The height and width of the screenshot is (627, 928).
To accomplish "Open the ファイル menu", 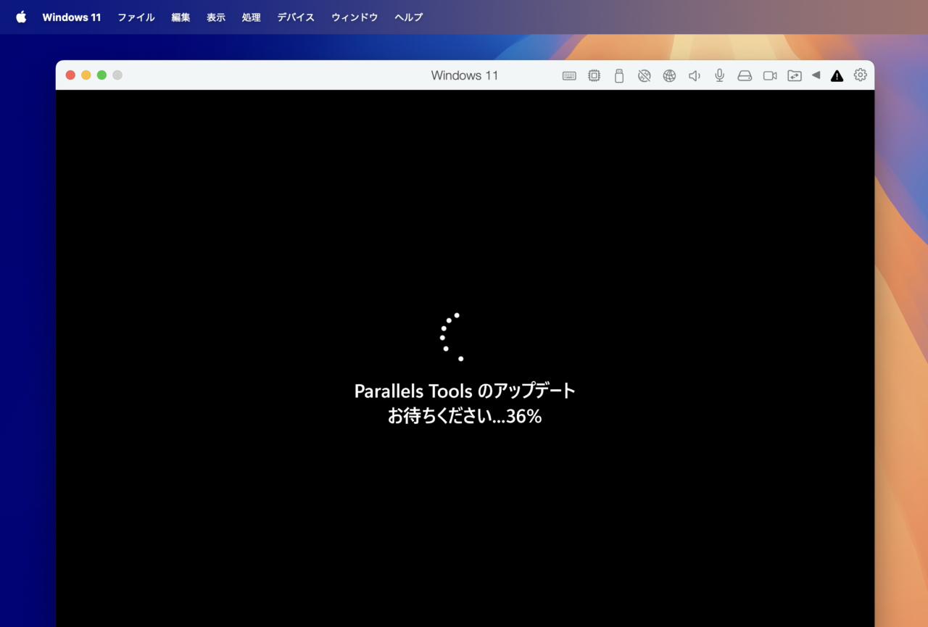I will 136,17.
